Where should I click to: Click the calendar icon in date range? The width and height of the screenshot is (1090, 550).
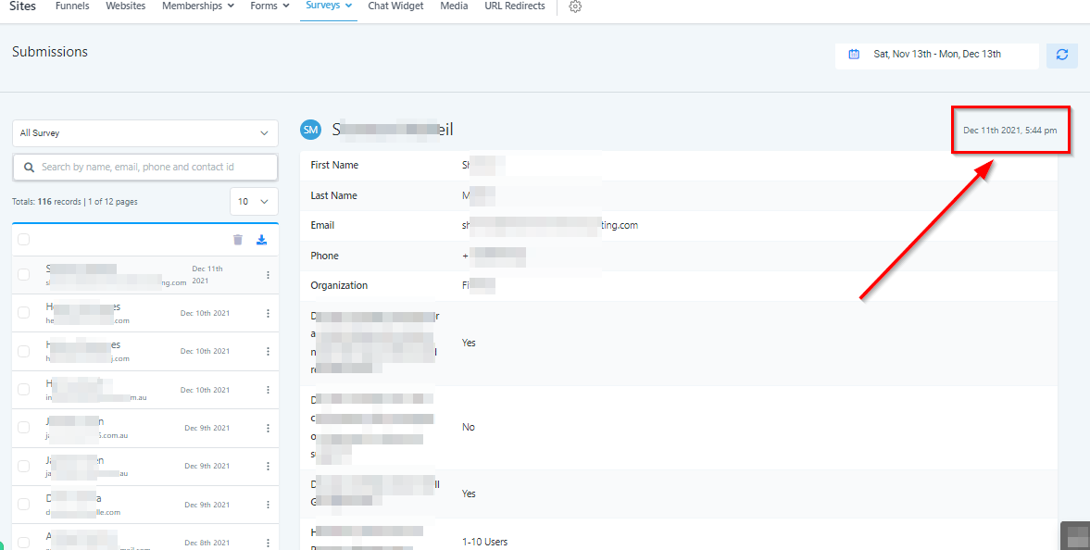[x=854, y=55]
